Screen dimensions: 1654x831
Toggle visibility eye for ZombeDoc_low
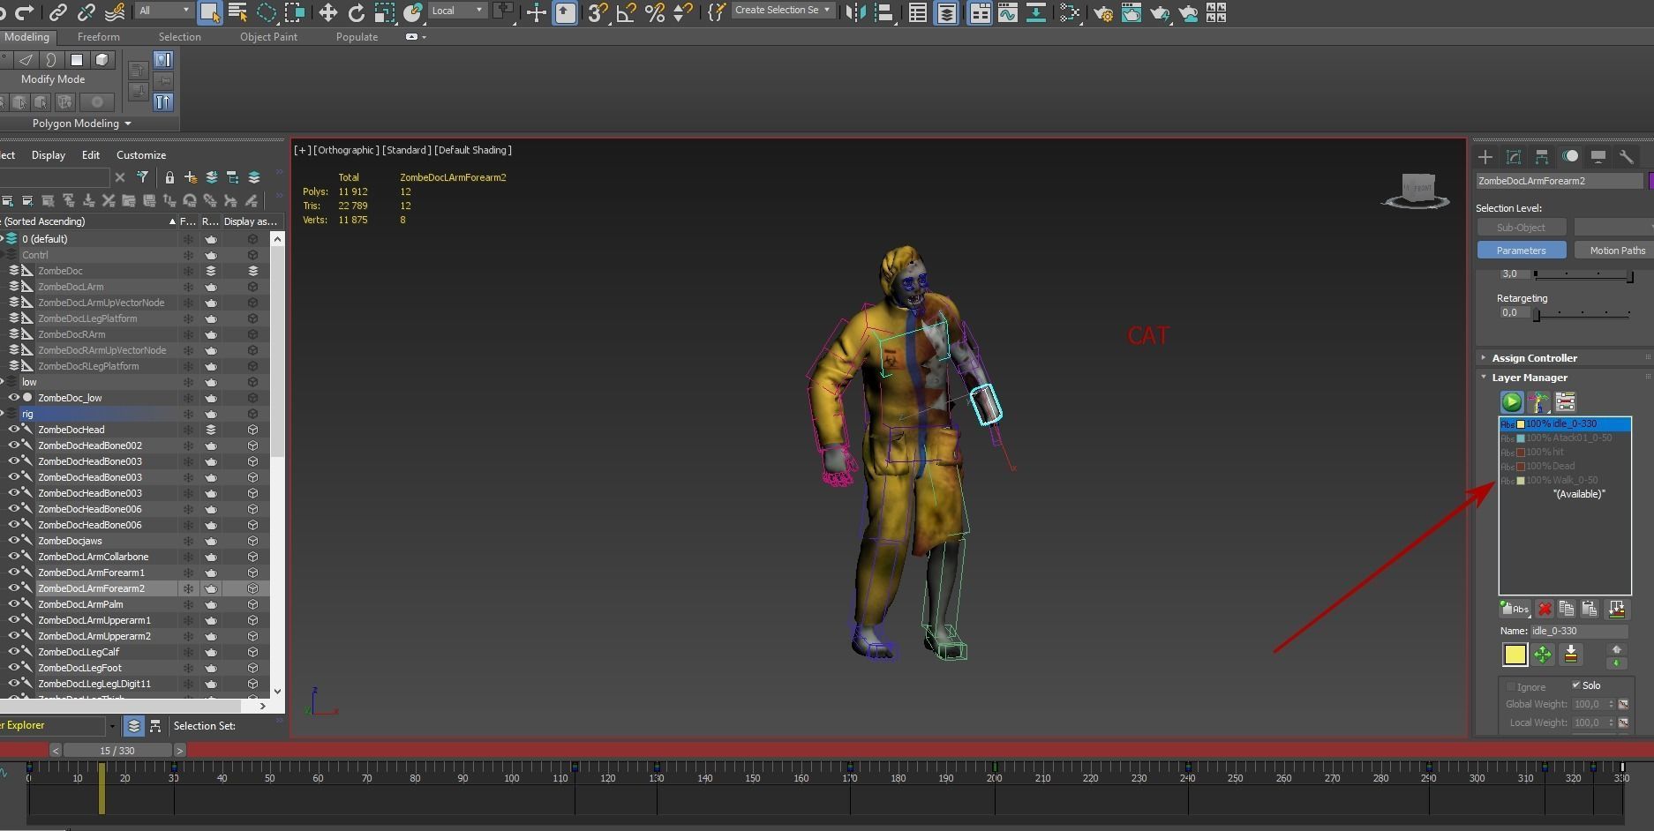(x=13, y=398)
